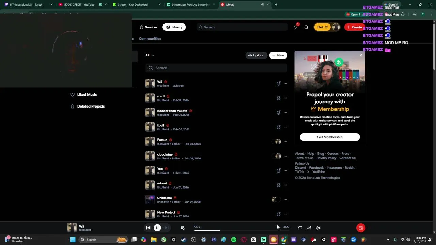Screen dimensions: 436x245
Task: Skip to previous track in player
Action: click(148, 228)
